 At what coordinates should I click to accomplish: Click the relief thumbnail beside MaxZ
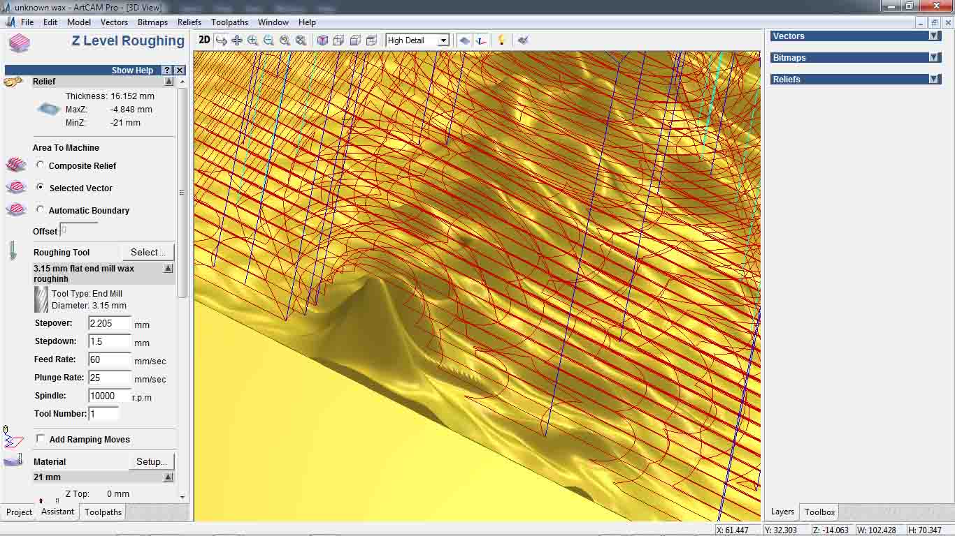[x=49, y=109]
